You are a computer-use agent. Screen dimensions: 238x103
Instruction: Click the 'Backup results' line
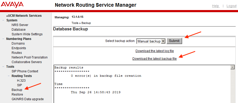point(69,67)
